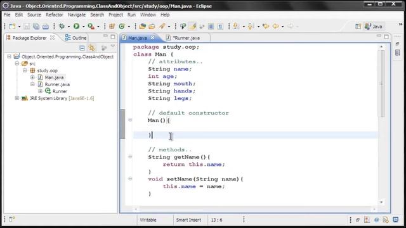The width and height of the screenshot is (406, 228).
Task: Click the Save toolbar icon
Action: click(x=27, y=27)
